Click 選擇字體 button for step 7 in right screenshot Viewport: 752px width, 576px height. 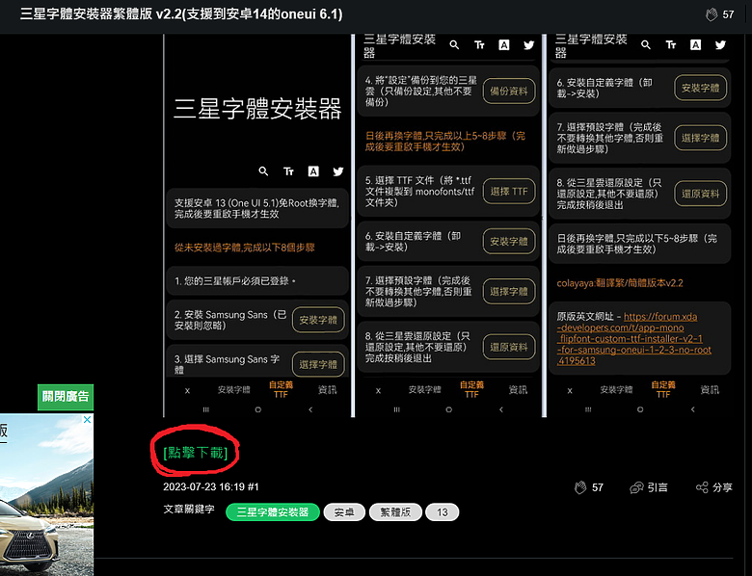click(x=700, y=138)
